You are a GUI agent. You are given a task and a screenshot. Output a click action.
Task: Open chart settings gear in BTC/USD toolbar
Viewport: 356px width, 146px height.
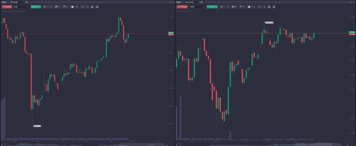point(97,7)
